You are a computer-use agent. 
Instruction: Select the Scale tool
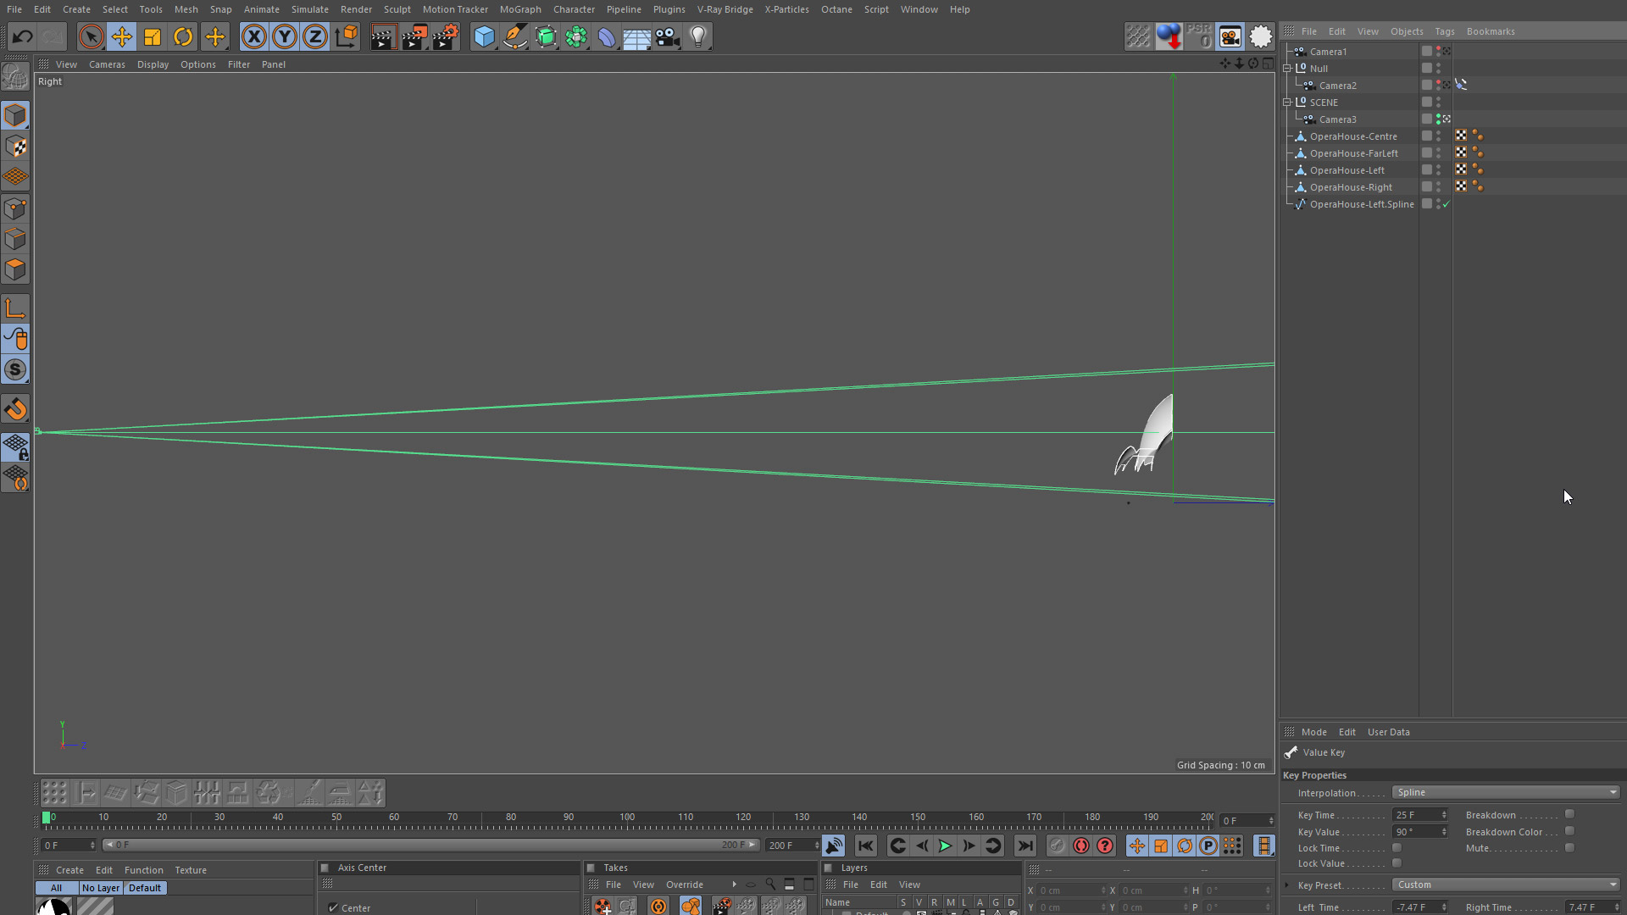click(x=153, y=36)
